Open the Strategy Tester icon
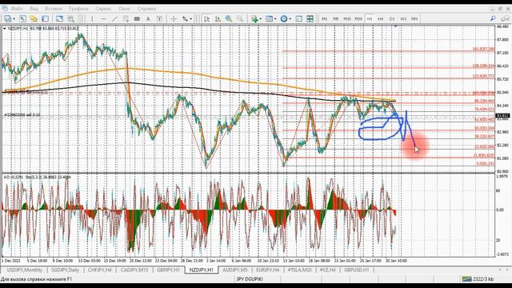 click(70, 19)
